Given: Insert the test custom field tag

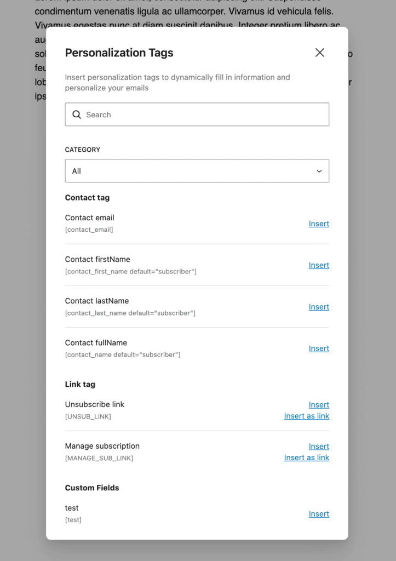Looking at the screenshot, I should coord(319,514).
